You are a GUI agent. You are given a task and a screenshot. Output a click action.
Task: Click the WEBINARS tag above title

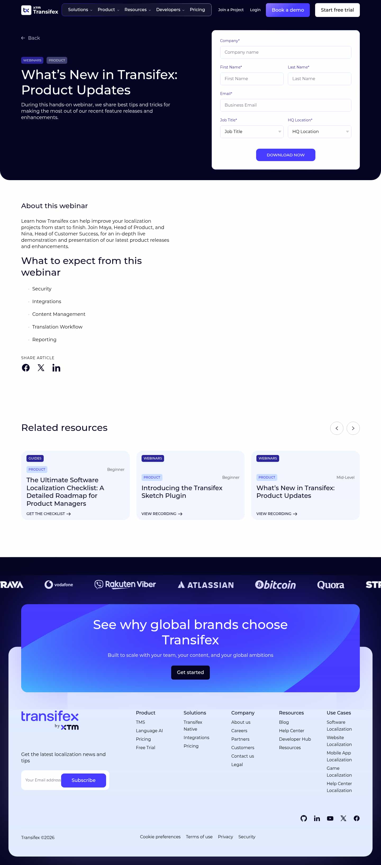(x=32, y=60)
